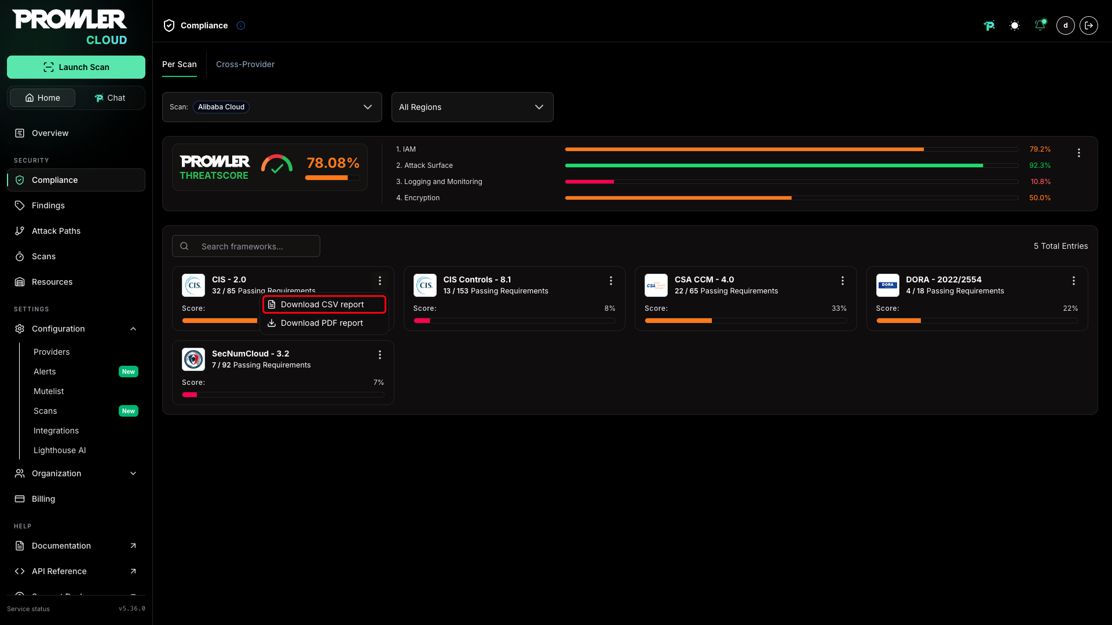Open Resources page

point(76,282)
